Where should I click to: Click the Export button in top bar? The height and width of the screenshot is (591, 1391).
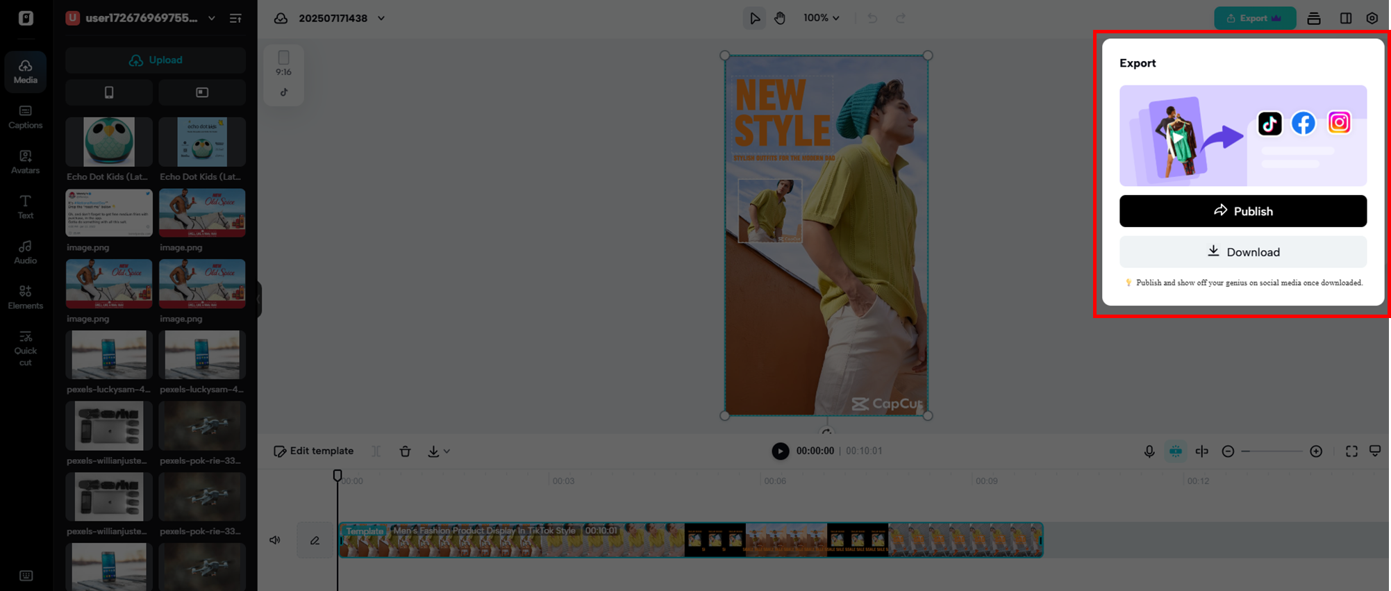point(1254,18)
